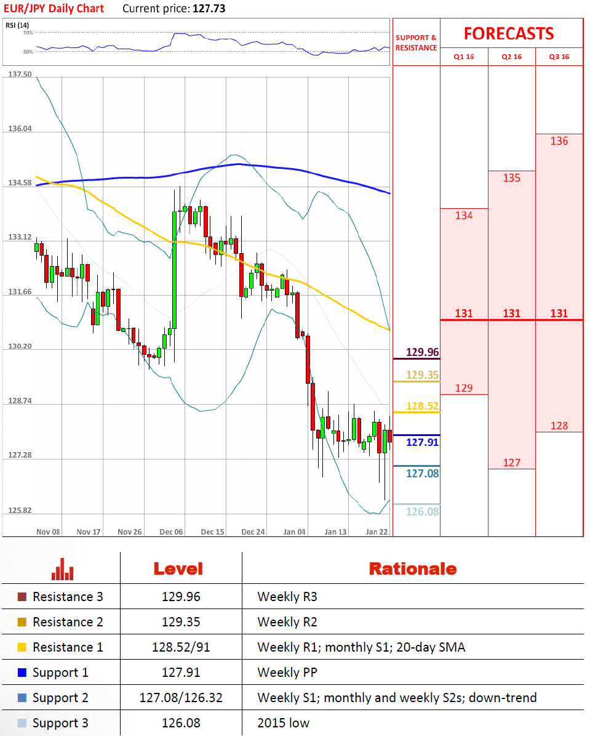Click the SUPPORT & RESISTANCE header
Viewport: 590px width, 736px height.
coord(416,42)
